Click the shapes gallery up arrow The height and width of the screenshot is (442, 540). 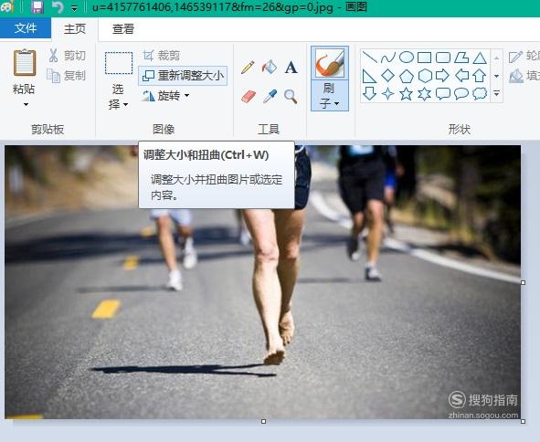[x=496, y=58]
